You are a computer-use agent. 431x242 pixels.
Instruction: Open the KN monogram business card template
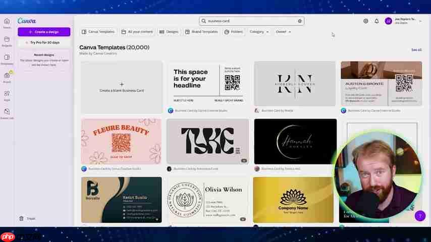pos(295,84)
